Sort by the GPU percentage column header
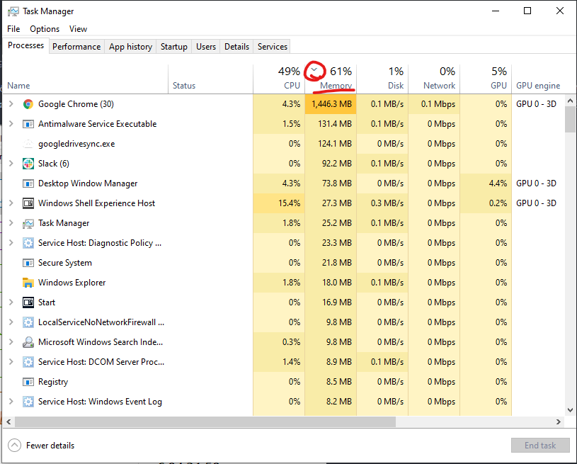Viewport: 577px width, 464px height. click(x=486, y=79)
